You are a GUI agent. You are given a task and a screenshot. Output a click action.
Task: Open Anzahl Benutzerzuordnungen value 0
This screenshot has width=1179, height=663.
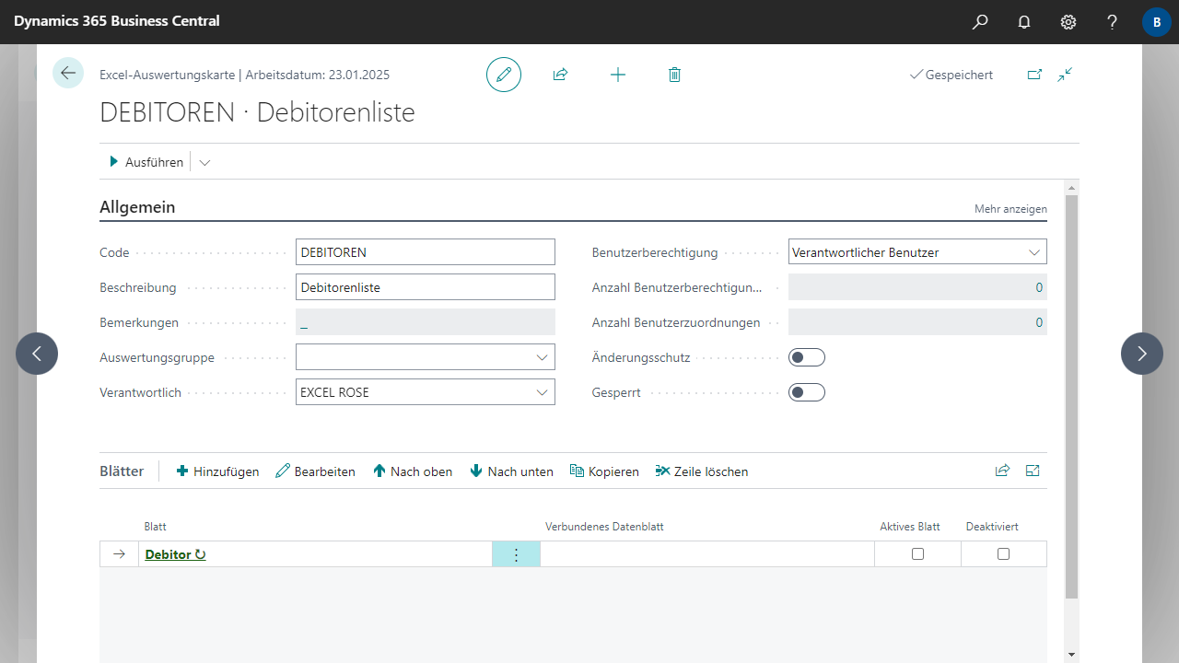[x=917, y=322]
